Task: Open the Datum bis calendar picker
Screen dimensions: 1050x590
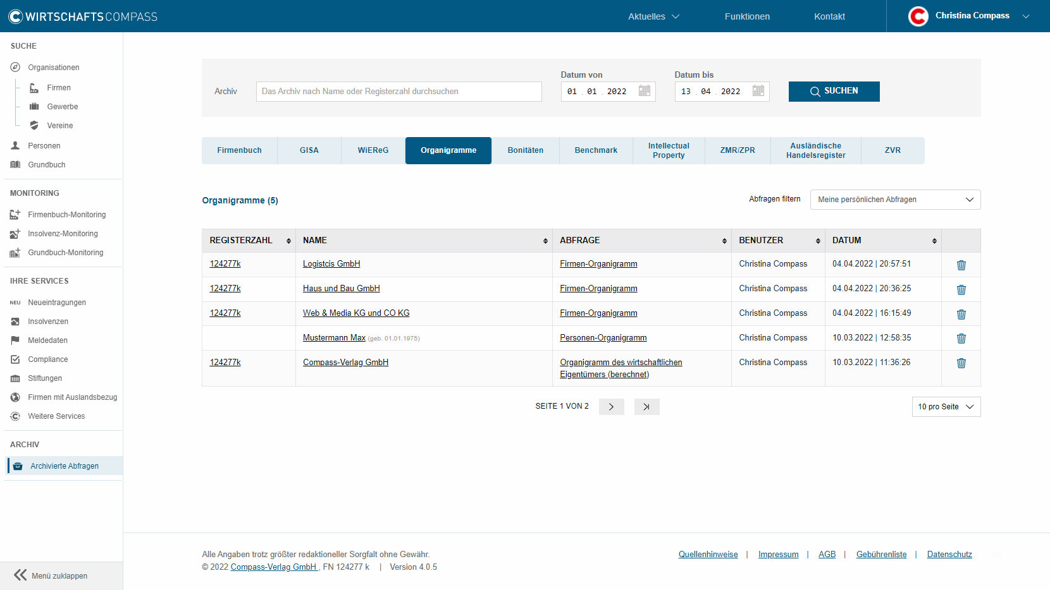Action: click(758, 90)
